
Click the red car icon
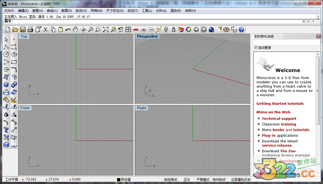tap(136, 29)
